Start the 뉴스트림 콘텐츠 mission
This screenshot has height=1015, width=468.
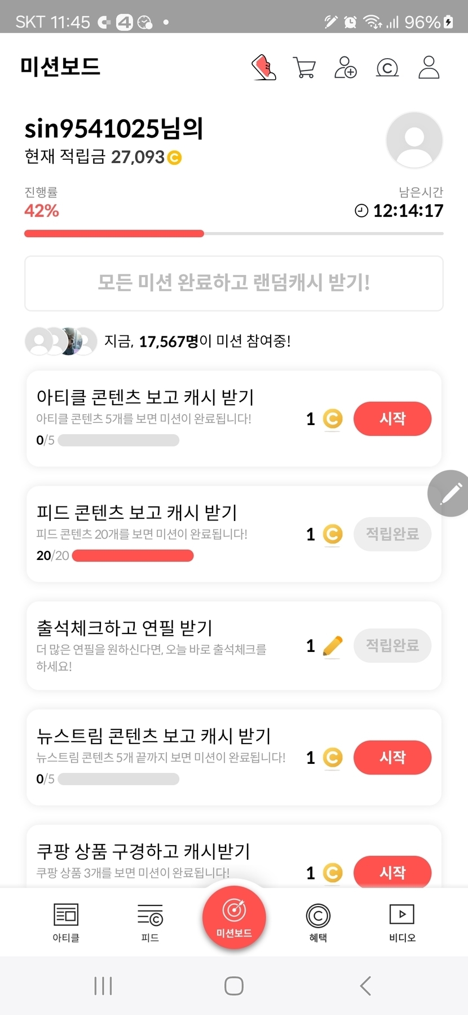pos(392,758)
